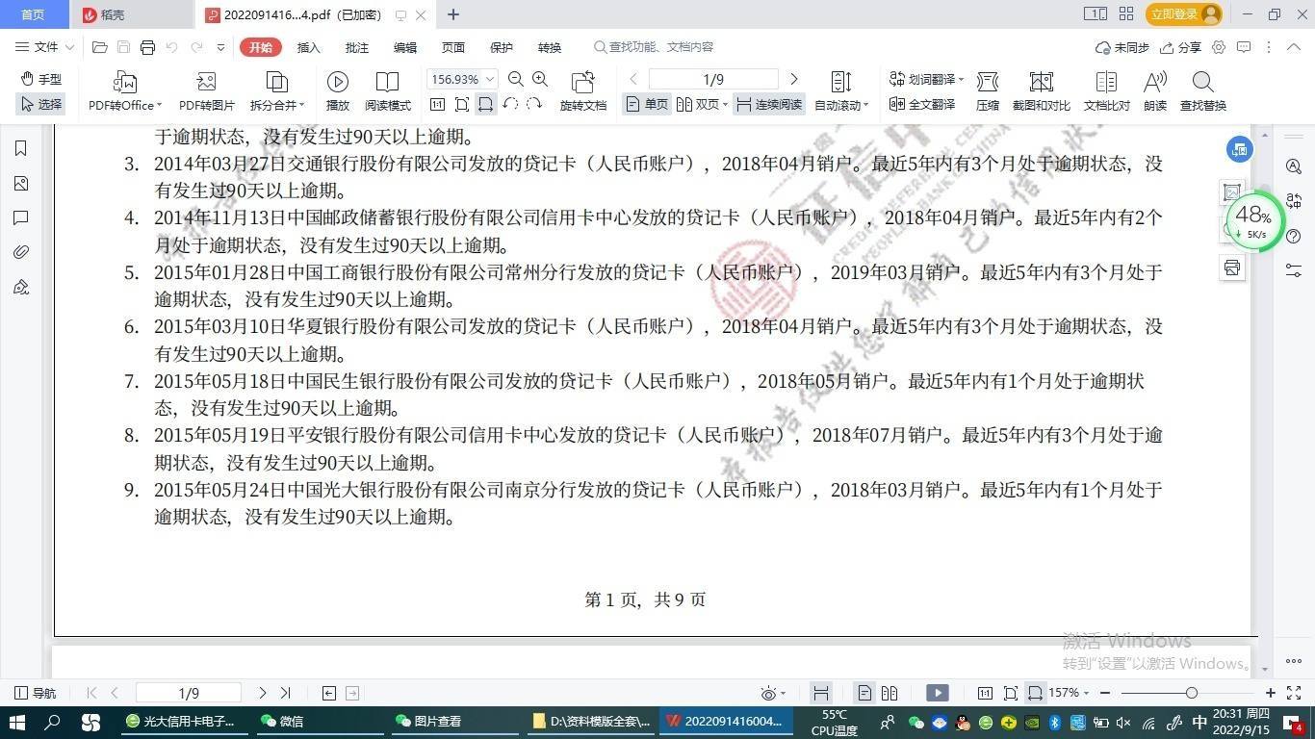This screenshot has width=1315, height=739.
Task: Toggle fit width in toolbar
Action: click(485, 104)
